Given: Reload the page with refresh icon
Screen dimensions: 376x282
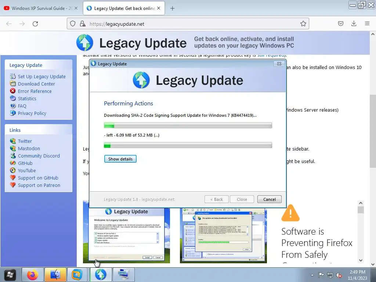Looking at the screenshot, I should point(35,24).
